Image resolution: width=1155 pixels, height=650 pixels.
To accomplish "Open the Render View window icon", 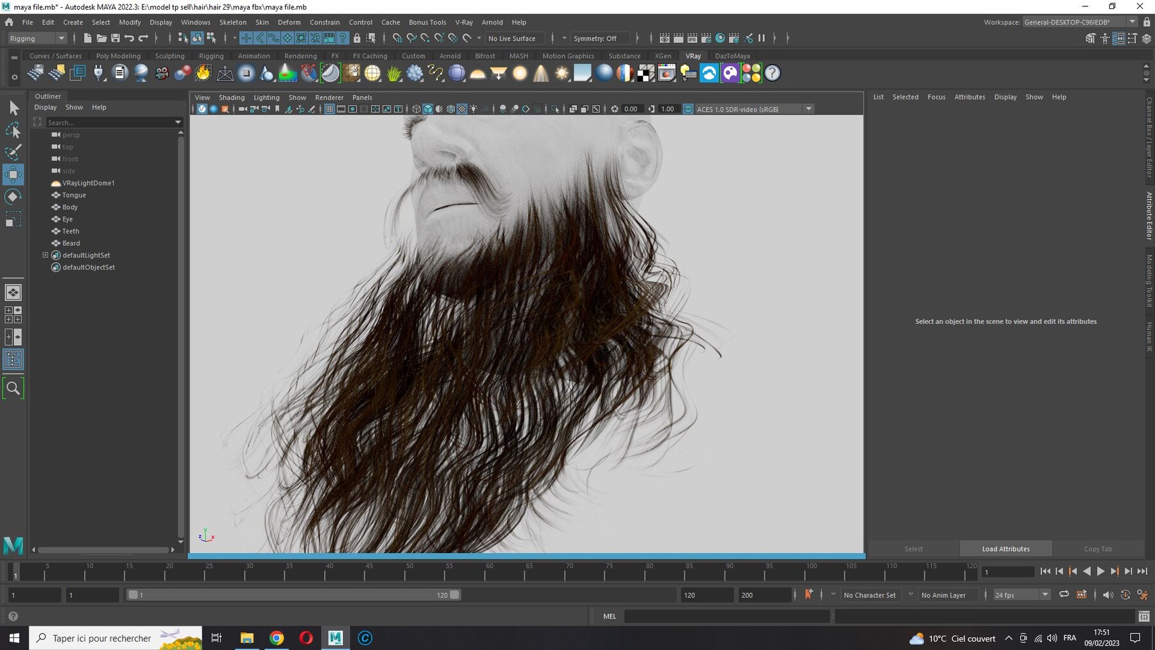I will 665,38.
